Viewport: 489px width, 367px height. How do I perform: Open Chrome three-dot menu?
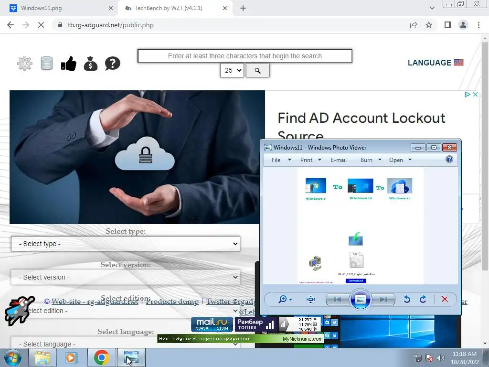(x=478, y=25)
